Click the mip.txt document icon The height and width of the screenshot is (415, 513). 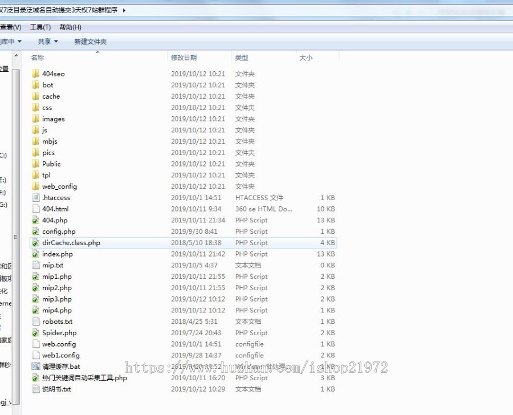36,265
